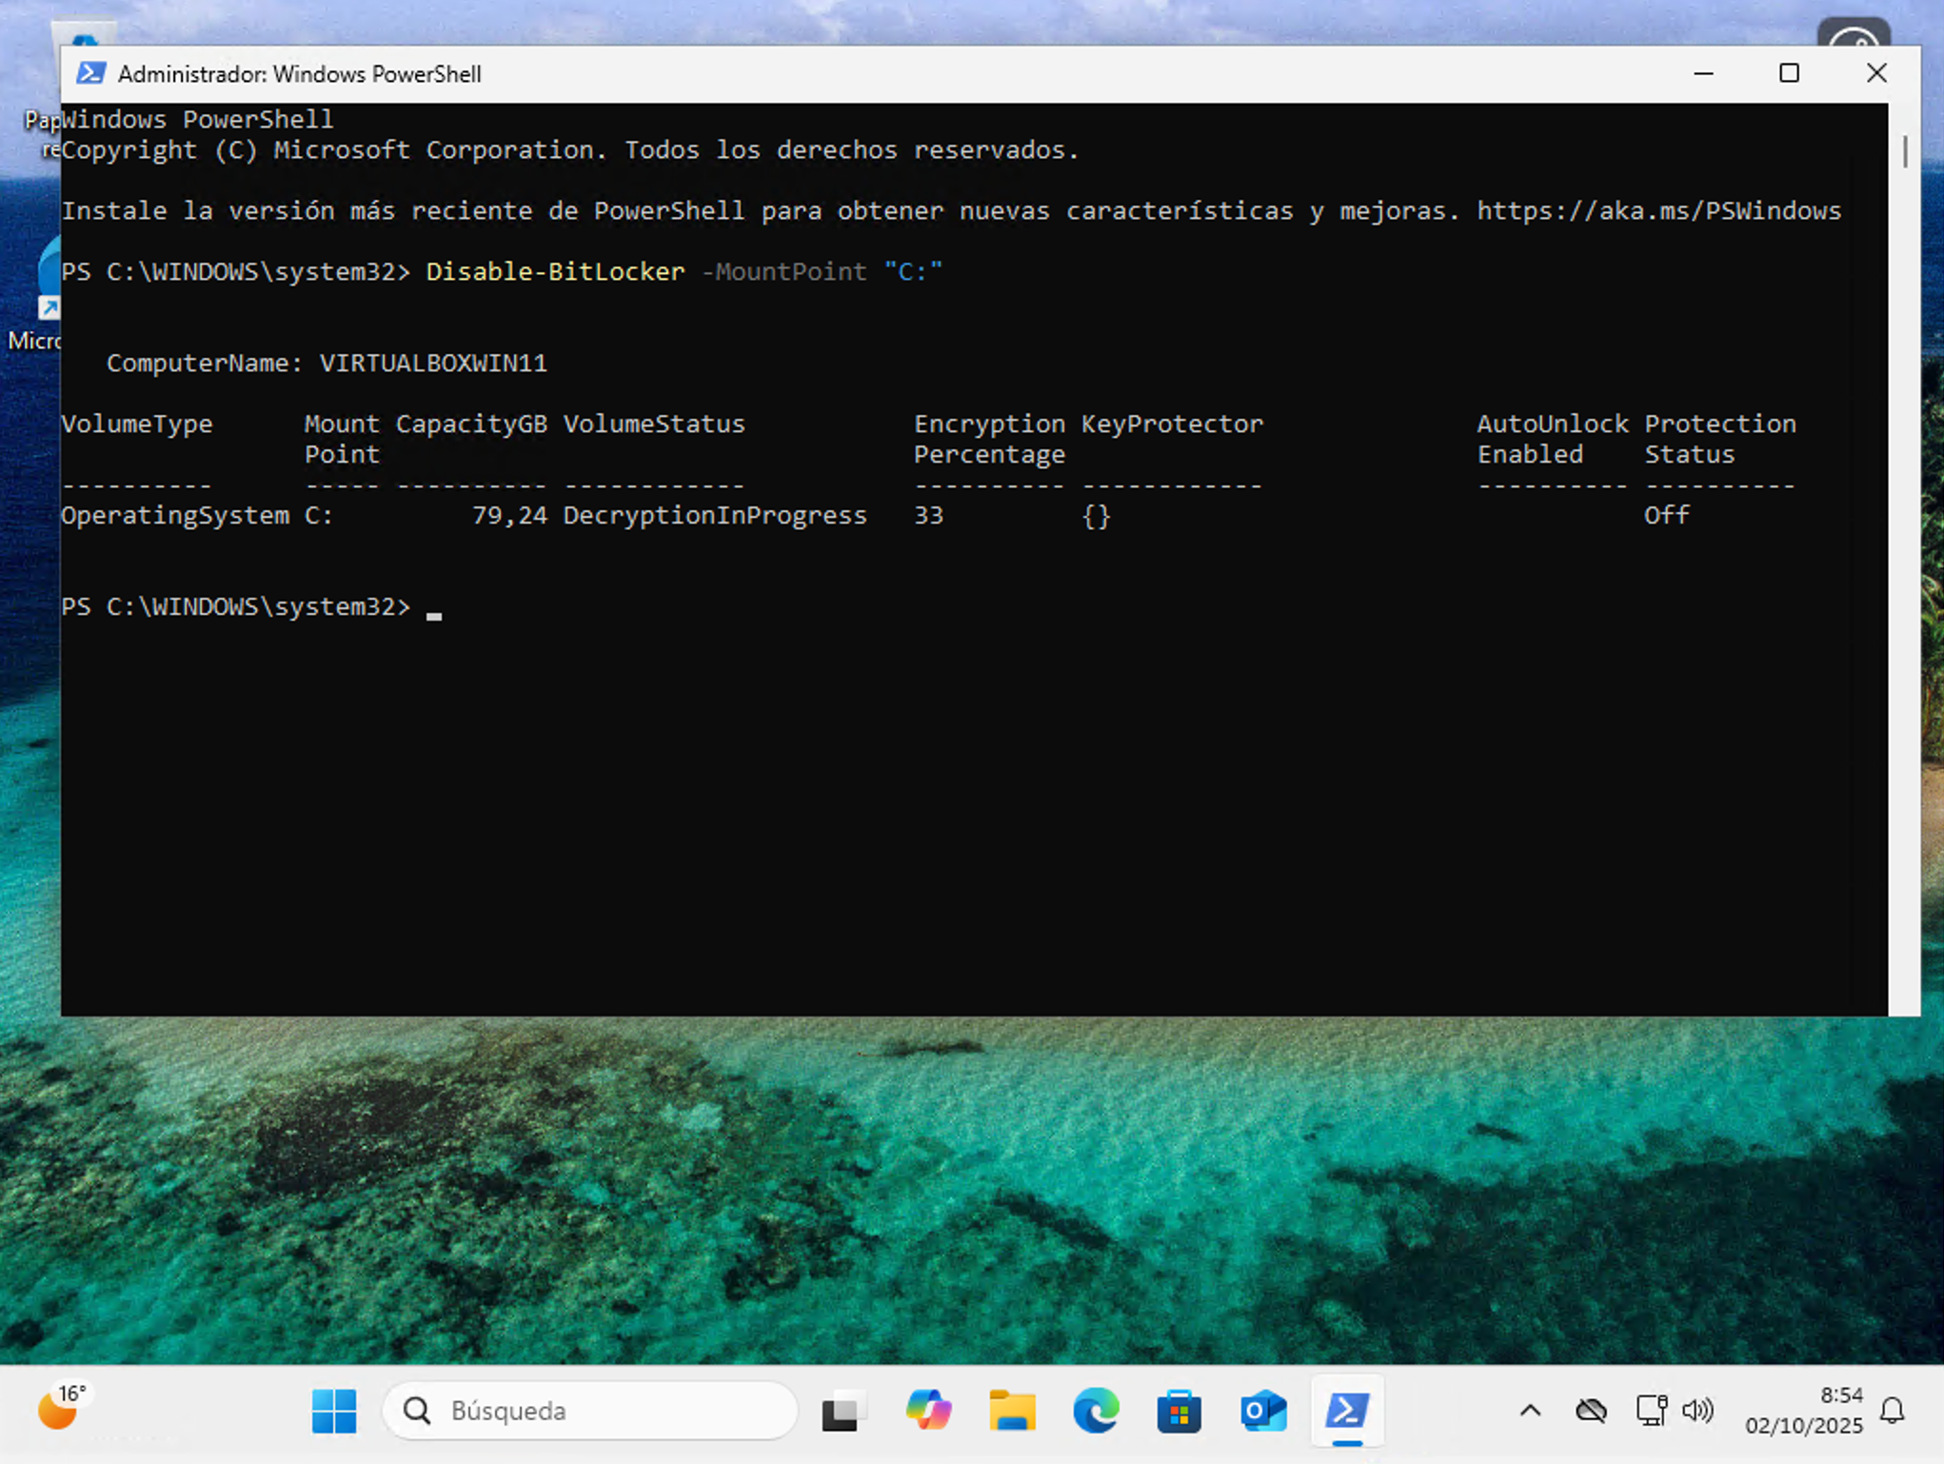The image size is (1944, 1464).
Task: Click the Búsqueda search box
Action: pos(590,1411)
